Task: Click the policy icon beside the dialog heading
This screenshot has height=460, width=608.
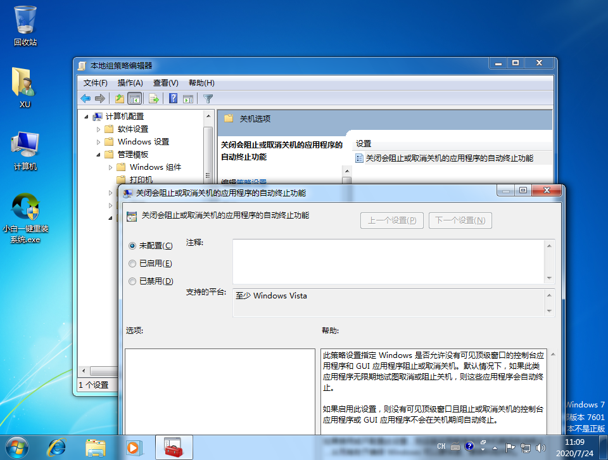Action: tap(132, 217)
